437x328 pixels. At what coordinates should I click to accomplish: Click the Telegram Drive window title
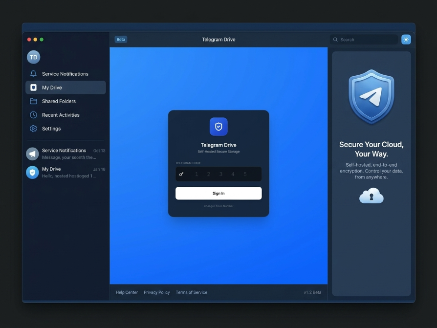click(218, 40)
